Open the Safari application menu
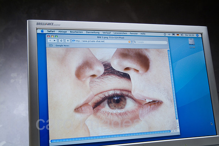The image size is (219, 146). click(x=51, y=31)
